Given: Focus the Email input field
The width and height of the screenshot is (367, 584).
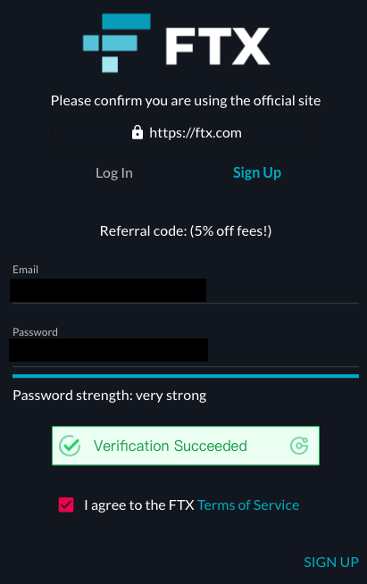Looking at the screenshot, I should (x=186, y=290).
